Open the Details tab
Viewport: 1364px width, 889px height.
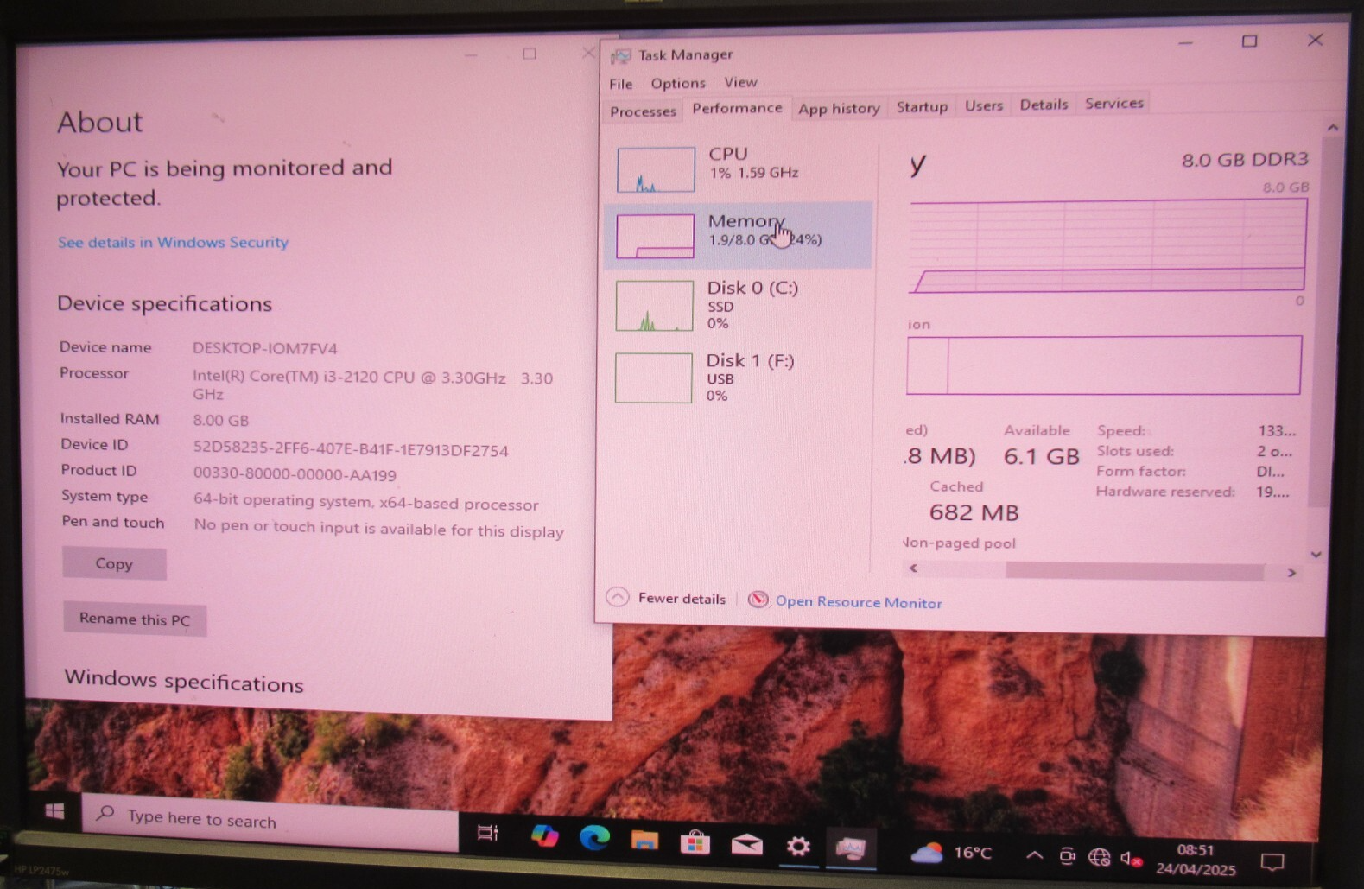1044,105
